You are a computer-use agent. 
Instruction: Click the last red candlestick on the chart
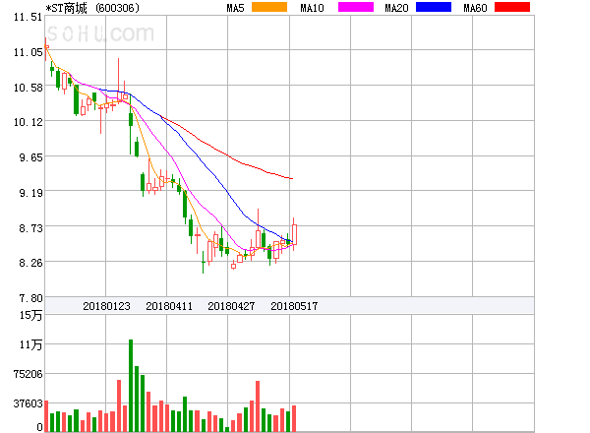coord(294,234)
